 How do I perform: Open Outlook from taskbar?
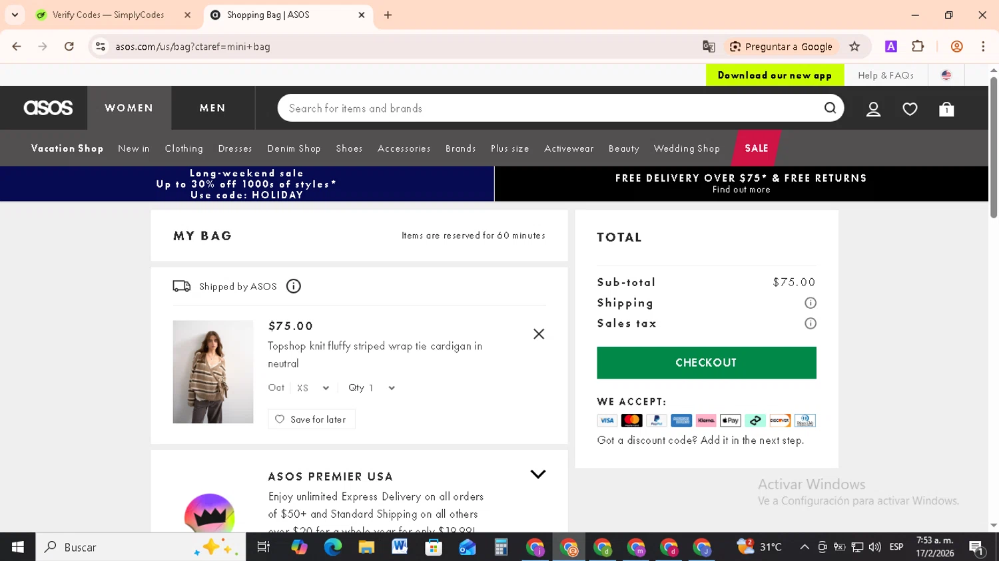[467, 547]
